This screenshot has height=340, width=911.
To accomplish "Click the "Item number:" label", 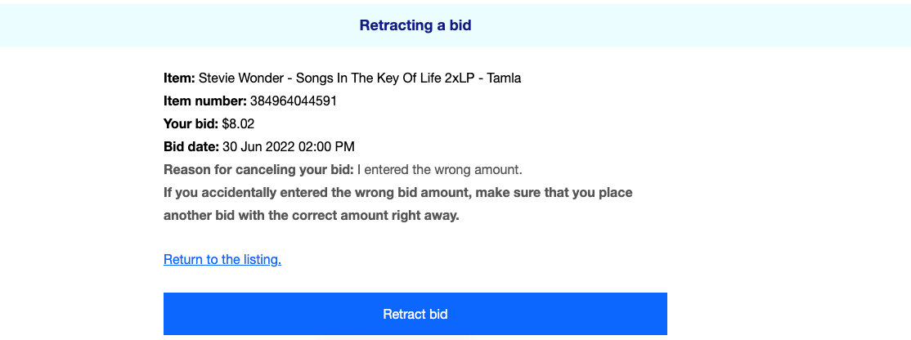I will [x=205, y=101].
